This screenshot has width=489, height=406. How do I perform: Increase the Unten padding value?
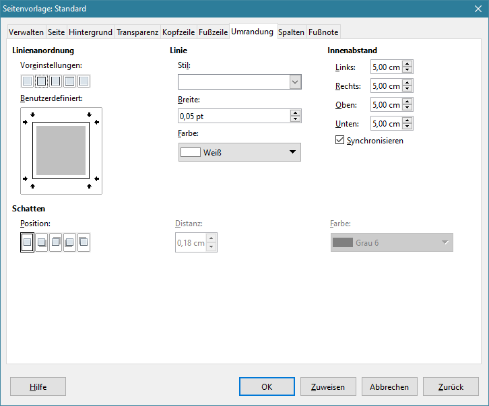coord(407,121)
